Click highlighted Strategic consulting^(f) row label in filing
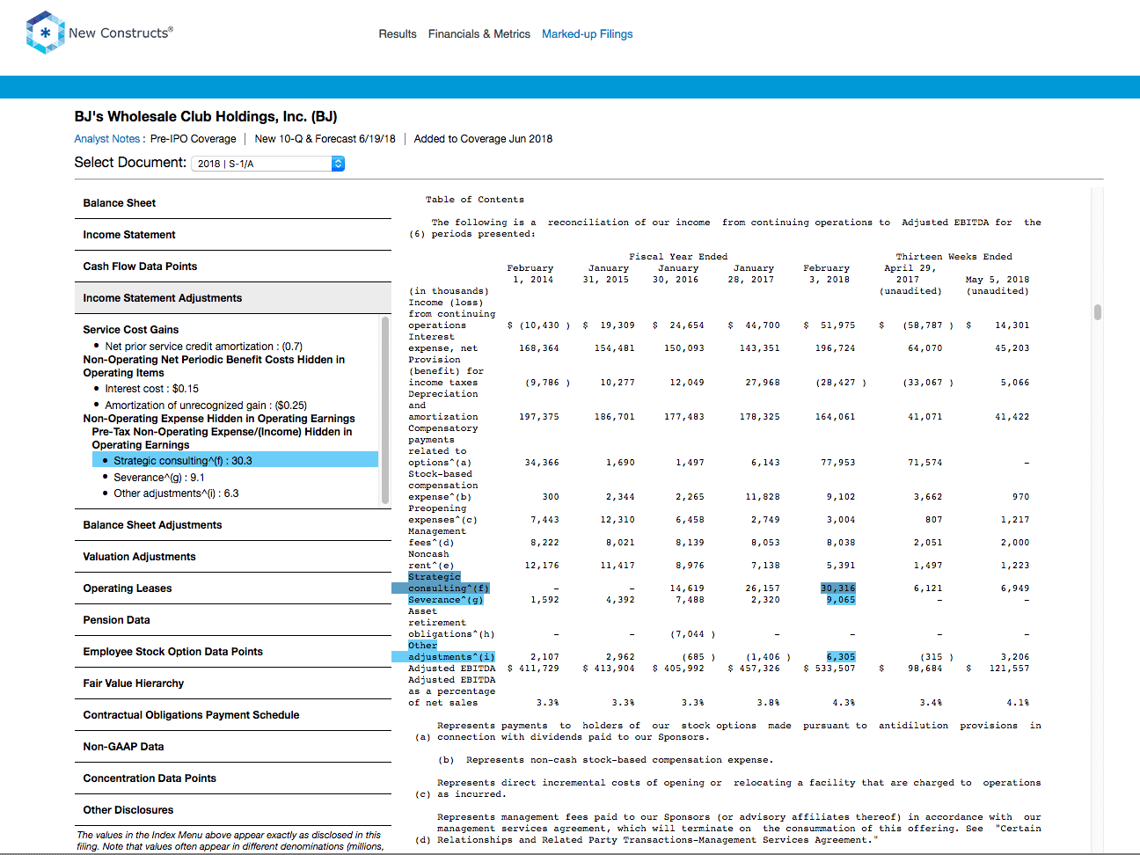Viewport: 1140px width, 855px height. coord(448,582)
